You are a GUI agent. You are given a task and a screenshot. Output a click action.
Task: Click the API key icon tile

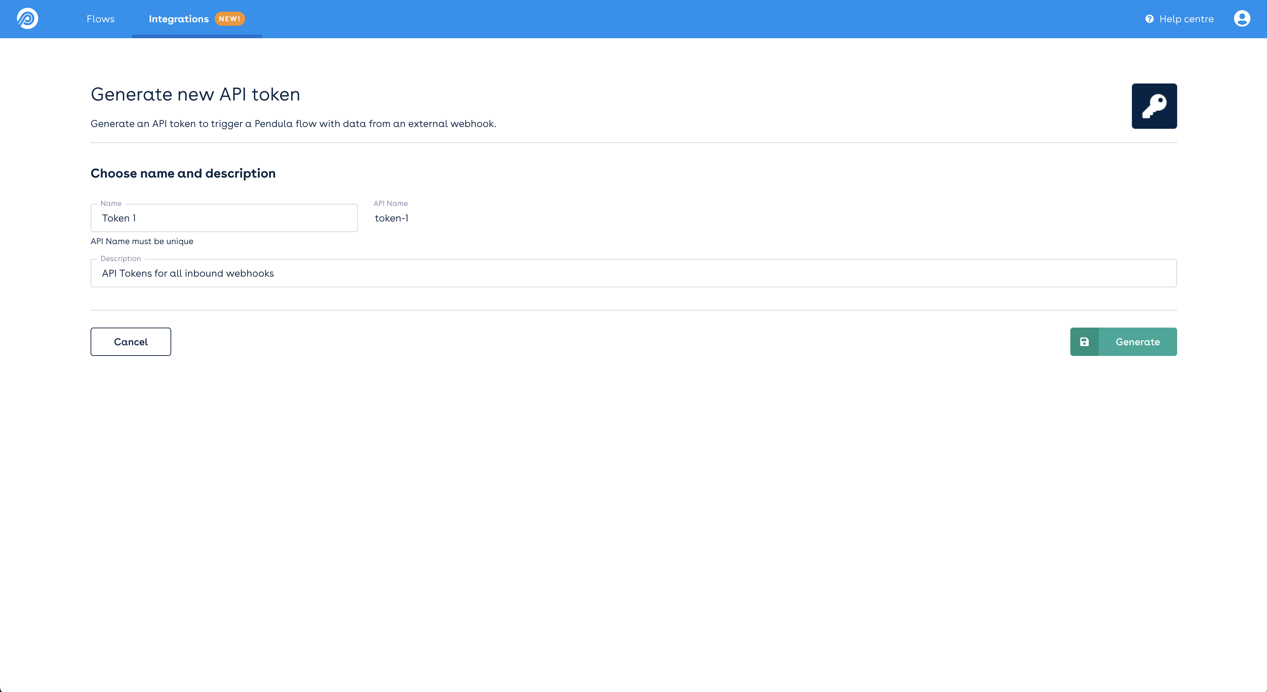click(1154, 106)
